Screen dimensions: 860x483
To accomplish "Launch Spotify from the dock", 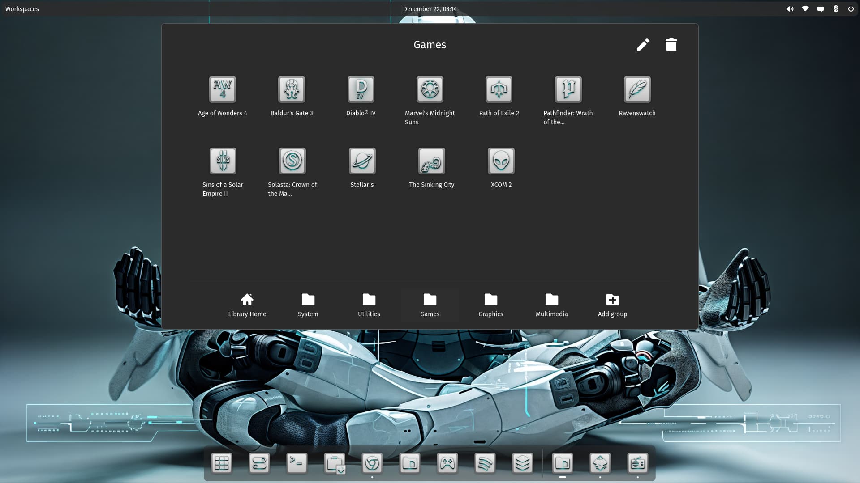I will point(485,463).
